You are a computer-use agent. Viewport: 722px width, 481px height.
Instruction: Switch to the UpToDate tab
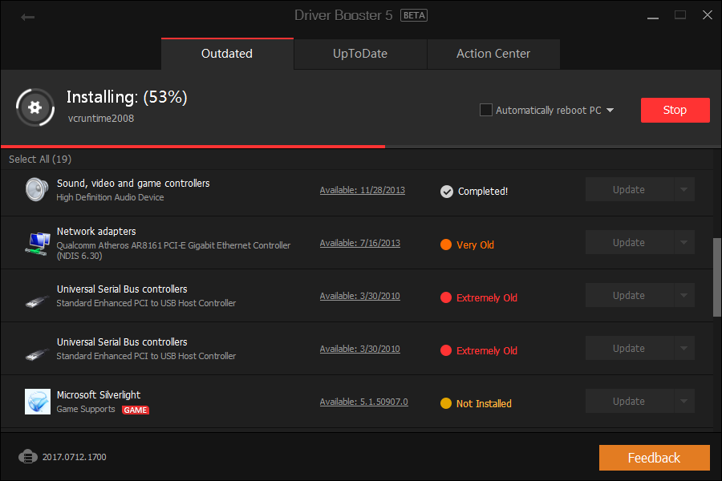point(360,54)
